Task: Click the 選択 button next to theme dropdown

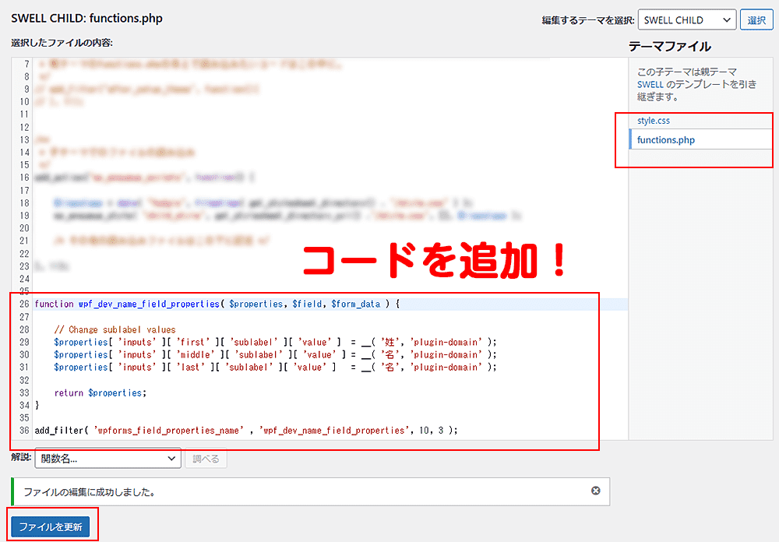Action: (756, 20)
